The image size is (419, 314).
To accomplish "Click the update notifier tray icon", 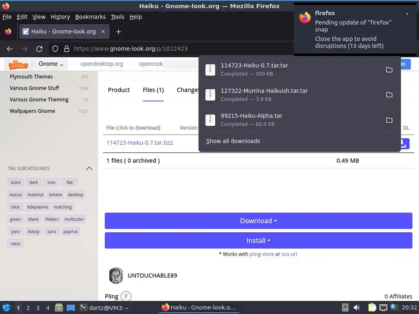I will coord(393,307).
